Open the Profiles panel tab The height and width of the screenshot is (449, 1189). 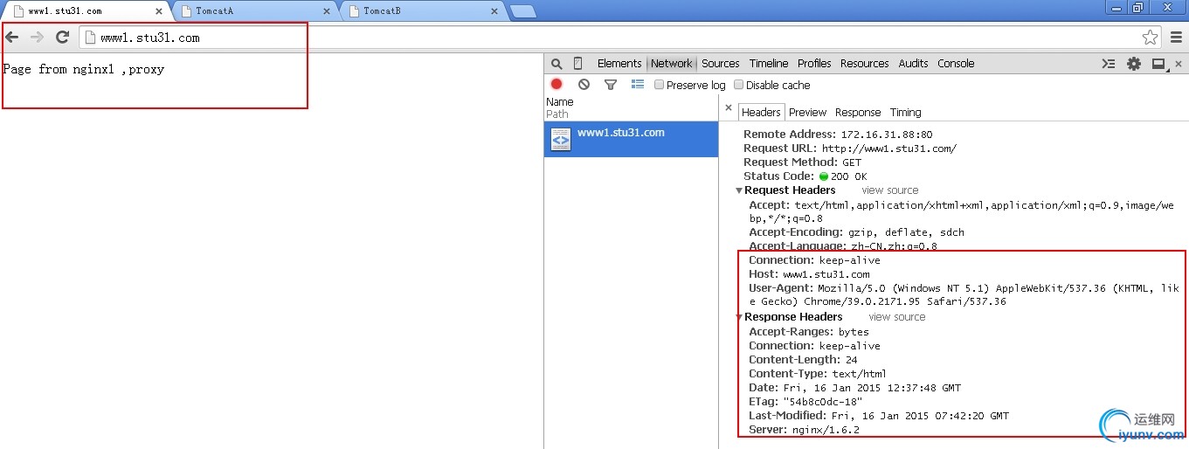pos(814,64)
